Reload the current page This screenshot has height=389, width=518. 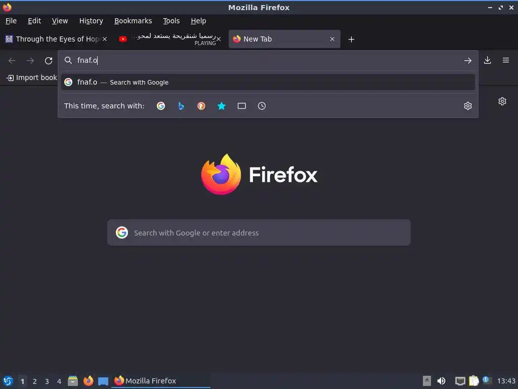[49, 61]
